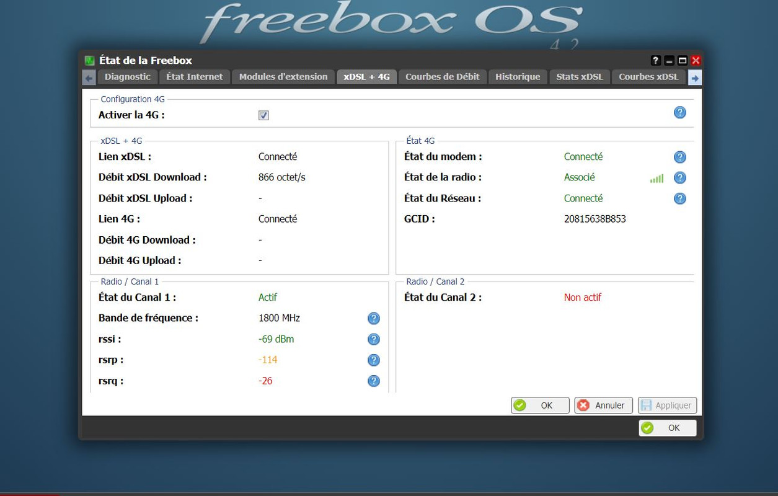Click the Débit xDSL Download label
Image resolution: width=778 pixels, height=496 pixels.
coord(153,177)
